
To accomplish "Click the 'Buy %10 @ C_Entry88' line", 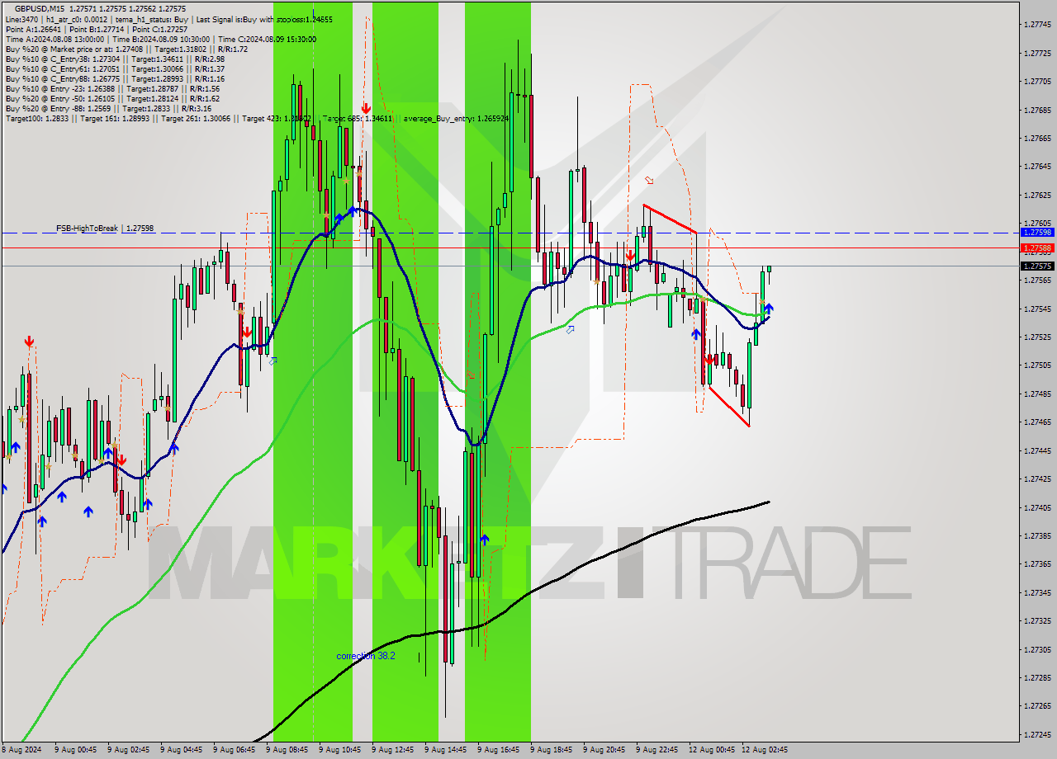I will point(115,78).
